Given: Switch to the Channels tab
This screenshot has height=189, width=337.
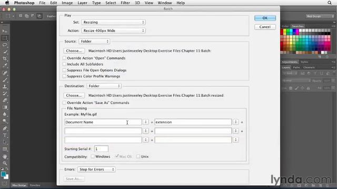Looking at the screenshot, I should click(309, 68).
